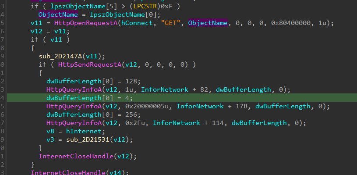Click the HttpSendRequestA function name

(x=90, y=65)
